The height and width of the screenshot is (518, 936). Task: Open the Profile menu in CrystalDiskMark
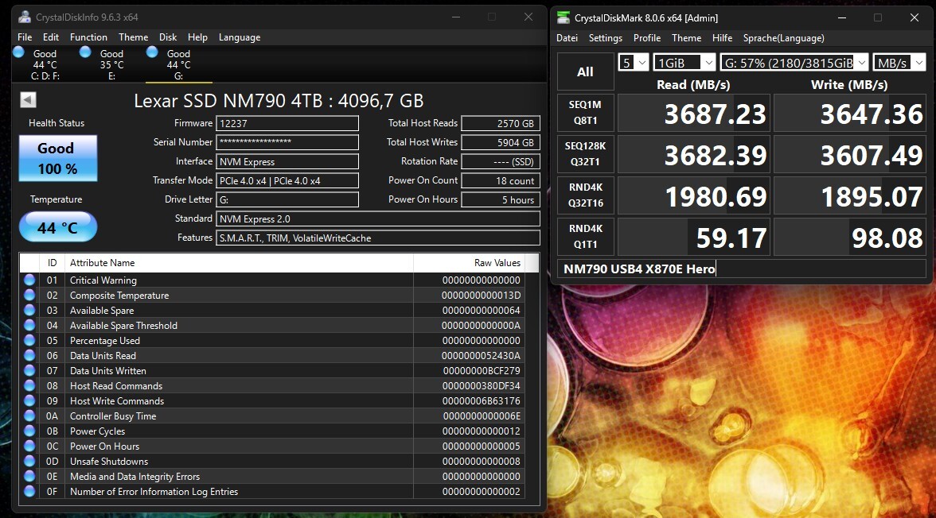647,38
